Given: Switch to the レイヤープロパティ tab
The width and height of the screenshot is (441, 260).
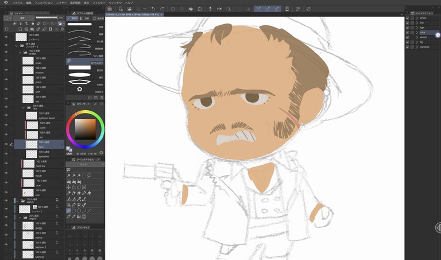Looking at the screenshot, I should click(38, 13).
